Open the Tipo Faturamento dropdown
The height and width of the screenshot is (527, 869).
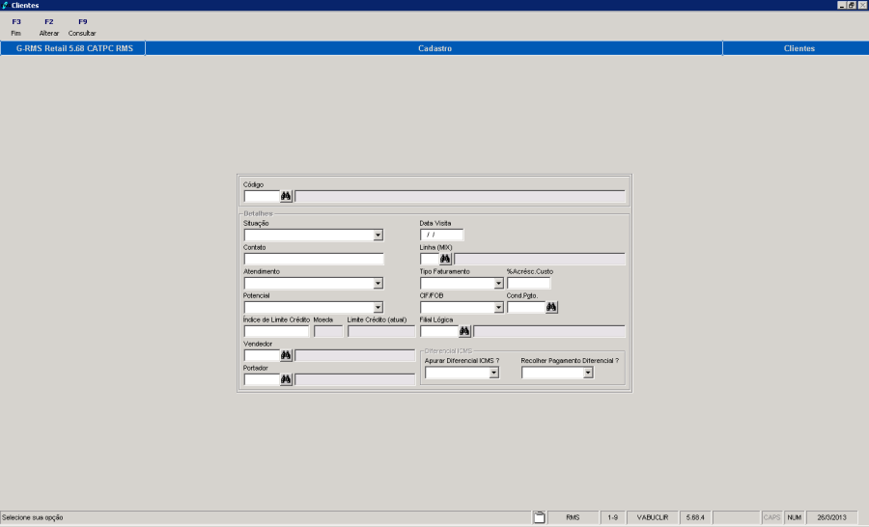[498, 283]
